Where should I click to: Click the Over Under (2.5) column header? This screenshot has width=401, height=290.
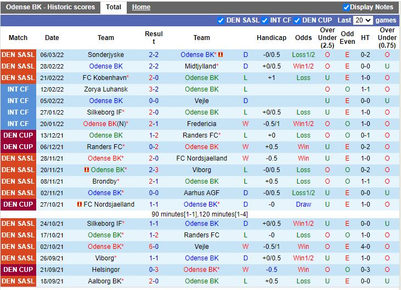[x=327, y=38]
